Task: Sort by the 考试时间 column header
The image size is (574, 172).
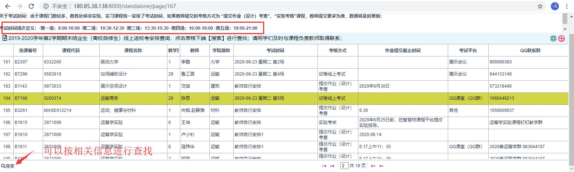Action: (275, 50)
